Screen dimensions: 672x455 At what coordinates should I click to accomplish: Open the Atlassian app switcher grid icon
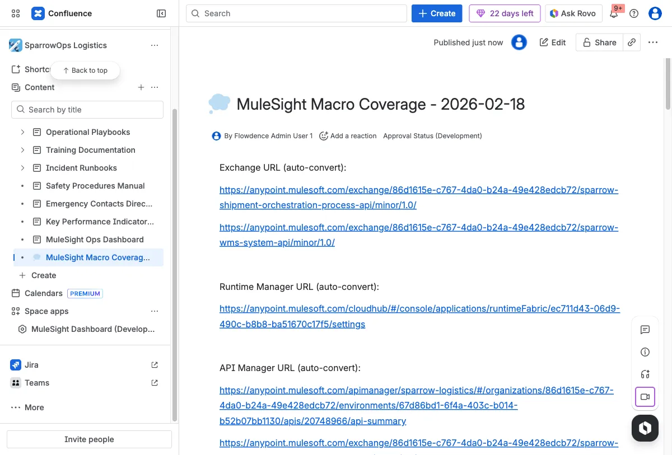pyautogui.click(x=15, y=13)
